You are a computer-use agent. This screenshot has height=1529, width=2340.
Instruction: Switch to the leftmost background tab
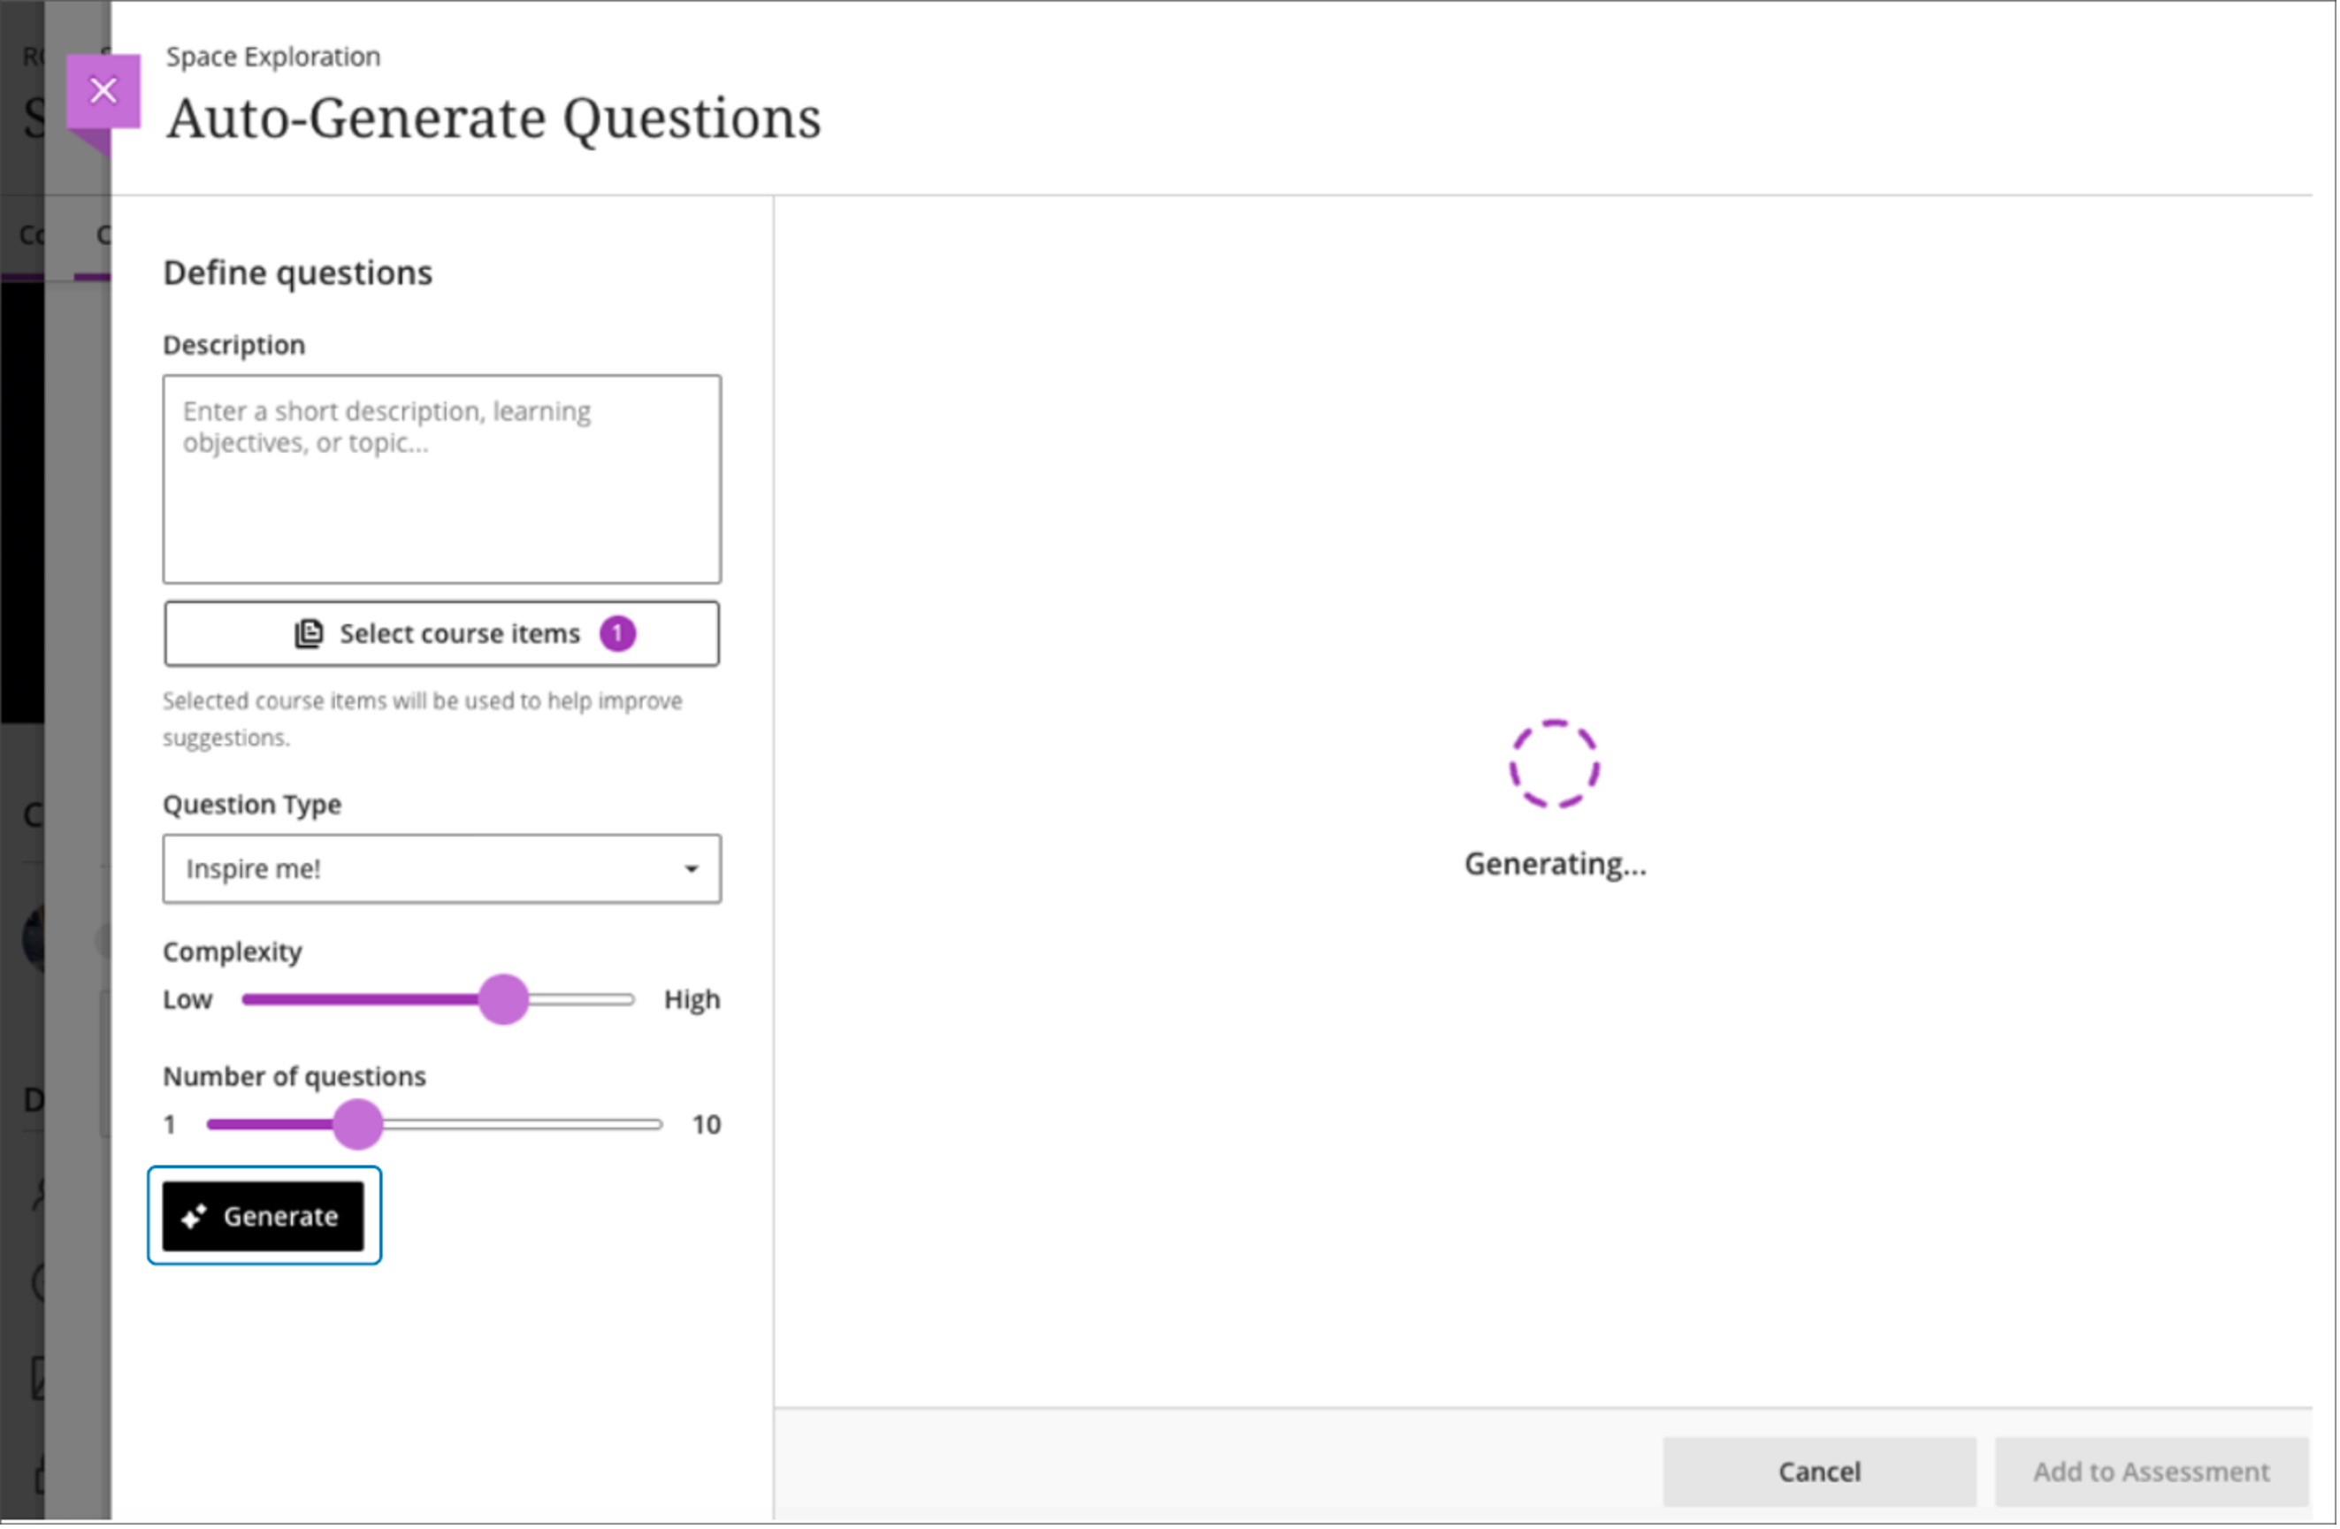(29, 234)
